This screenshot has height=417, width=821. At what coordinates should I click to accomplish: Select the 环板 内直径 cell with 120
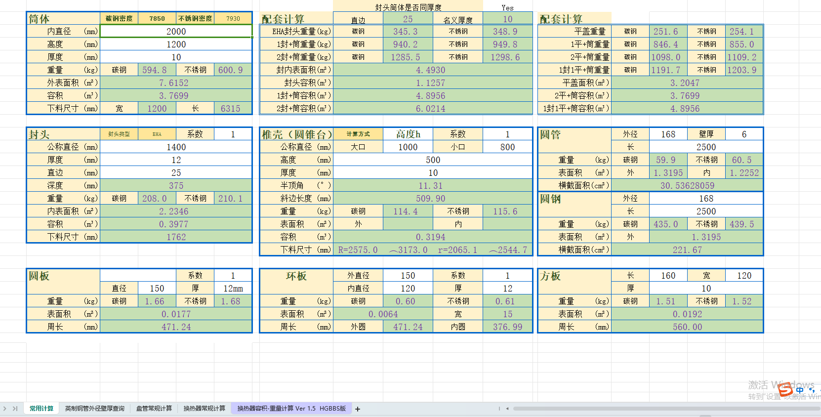point(408,288)
